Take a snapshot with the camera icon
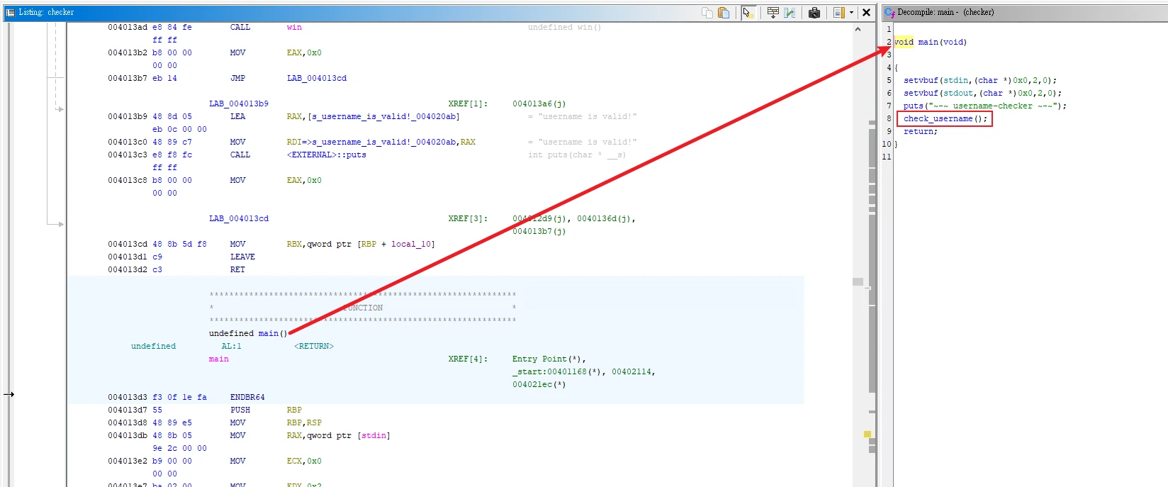The height and width of the screenshot is (487, 1168). tap(814, 13)
